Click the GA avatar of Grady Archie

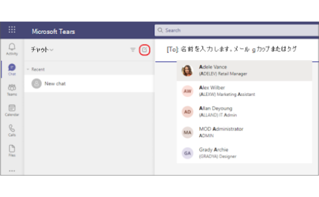click(187, 153)
